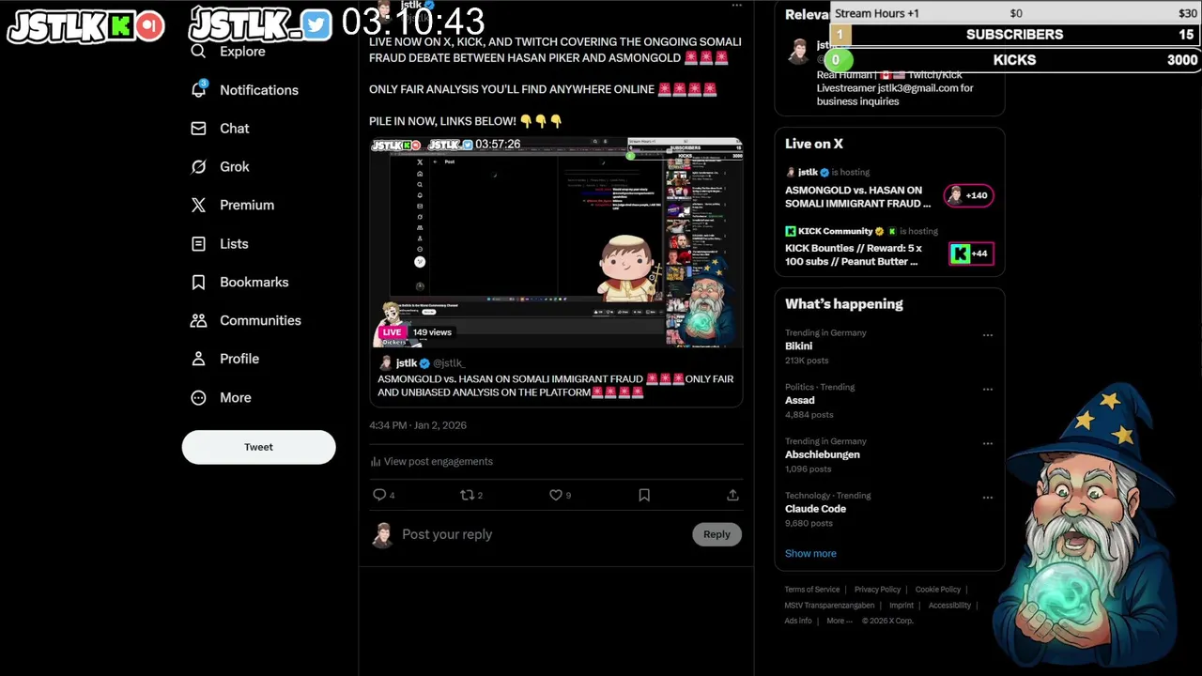Screen dimensions: 1202x676
Task: Open the MStV Transparenzangaben link
Action: (829, 606)
